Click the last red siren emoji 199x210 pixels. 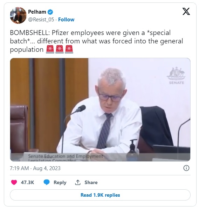pos(69,49)
